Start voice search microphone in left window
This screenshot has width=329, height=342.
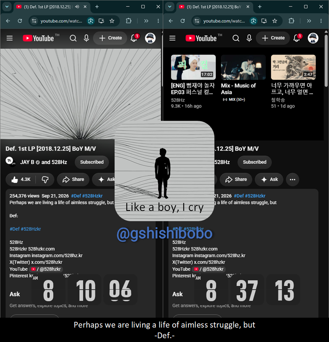(87, 38)
